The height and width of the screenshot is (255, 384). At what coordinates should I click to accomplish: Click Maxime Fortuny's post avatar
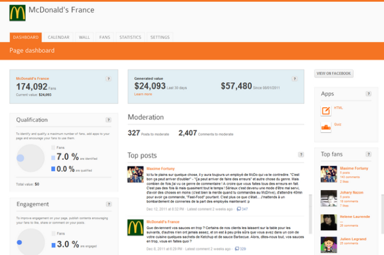(x=135, y=174)
